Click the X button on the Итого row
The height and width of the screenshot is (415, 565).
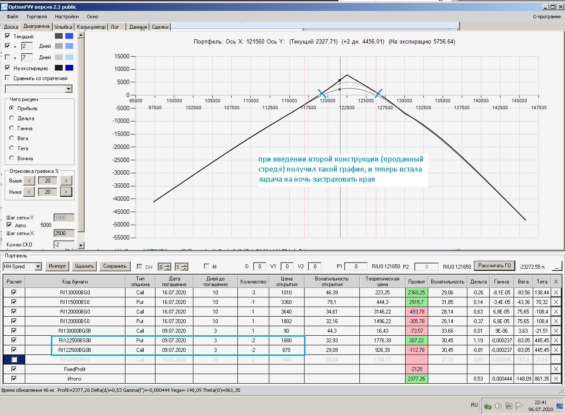point(556,378)
